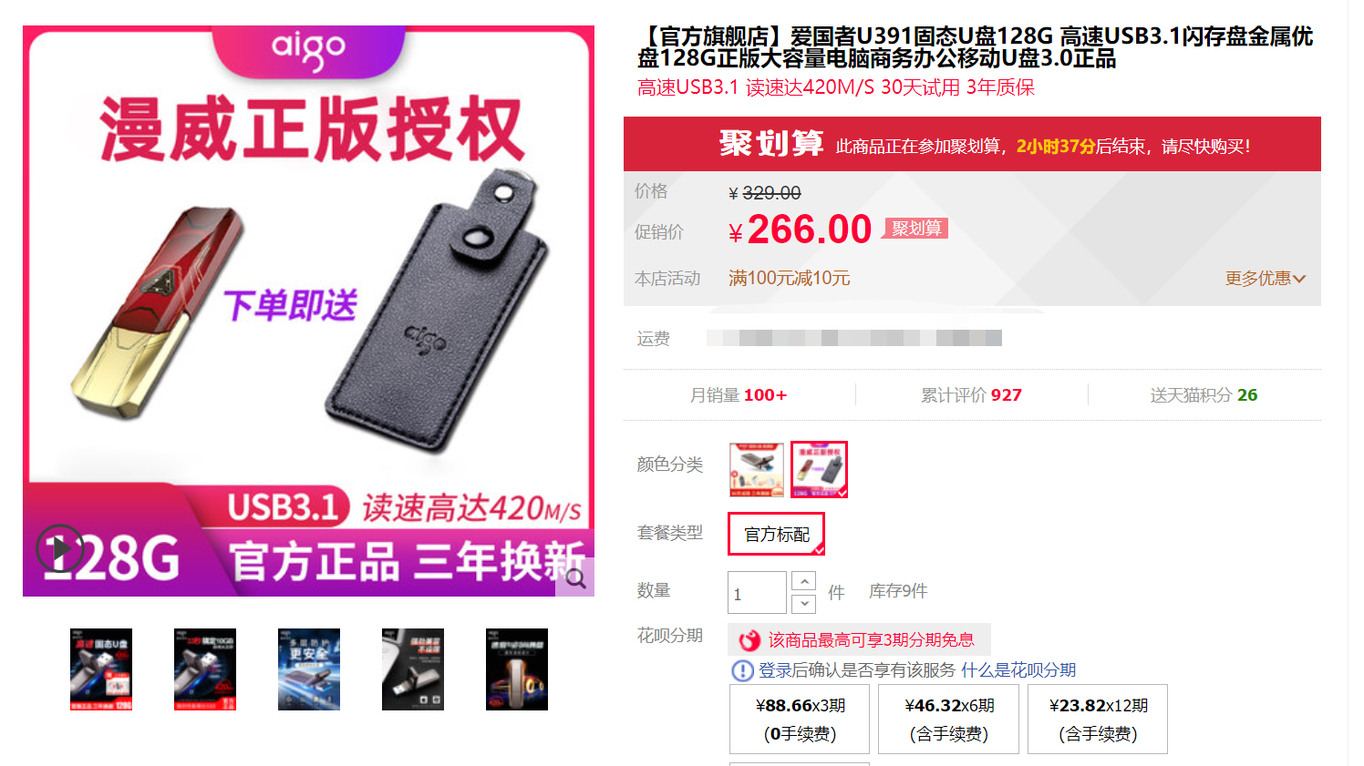Click the 聚划算 tag beside promo price

[915, 229]
